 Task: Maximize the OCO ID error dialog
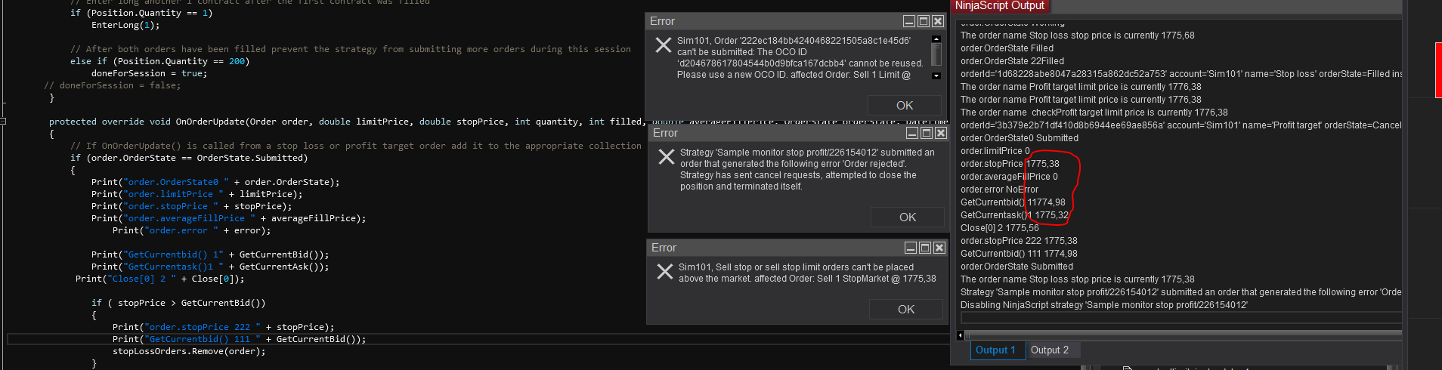[924, 21]
